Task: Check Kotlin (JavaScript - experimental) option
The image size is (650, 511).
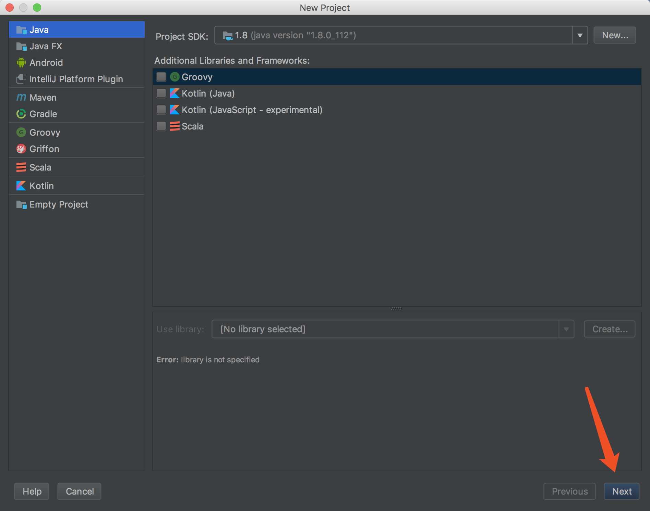Action: [161, 110]
